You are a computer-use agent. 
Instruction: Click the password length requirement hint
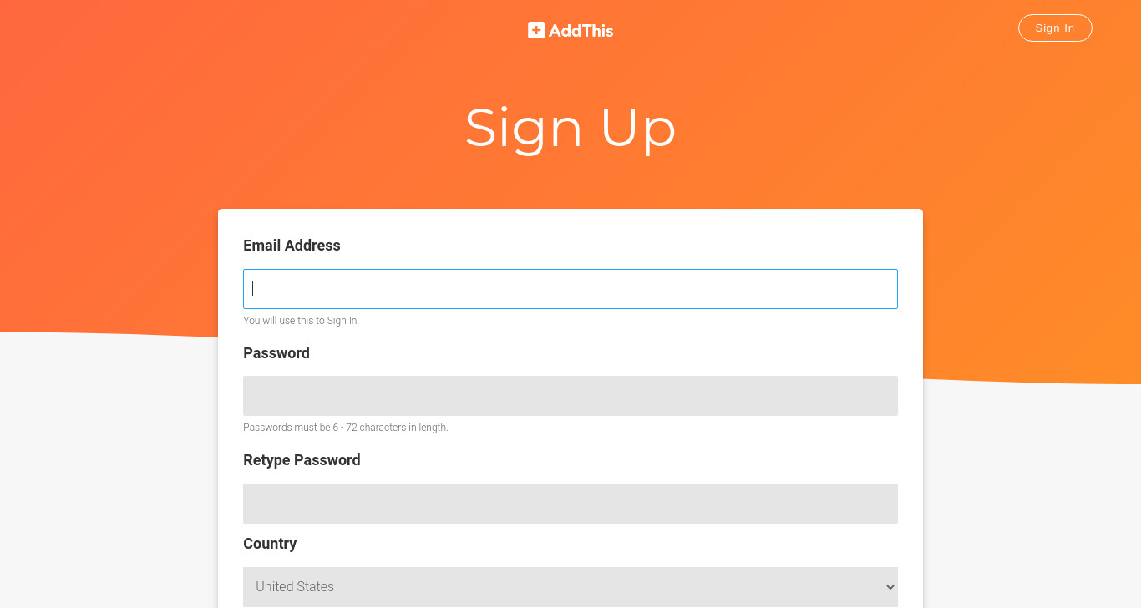coord(346,428)
